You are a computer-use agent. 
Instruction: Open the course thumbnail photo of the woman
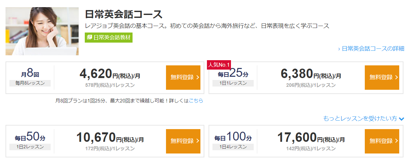click(42, 31)
